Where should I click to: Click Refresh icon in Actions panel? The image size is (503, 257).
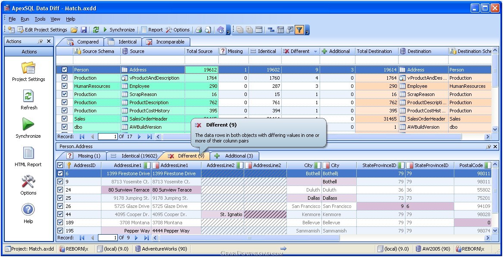click(x=28, y=96)
